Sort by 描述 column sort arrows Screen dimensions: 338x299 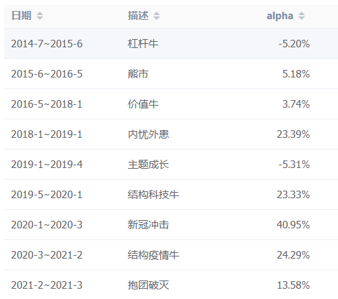click(157, 16)
